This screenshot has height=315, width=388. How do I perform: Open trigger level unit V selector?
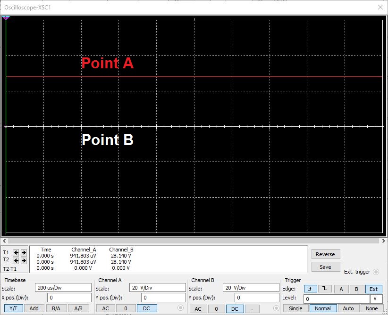tap(376, 299)
